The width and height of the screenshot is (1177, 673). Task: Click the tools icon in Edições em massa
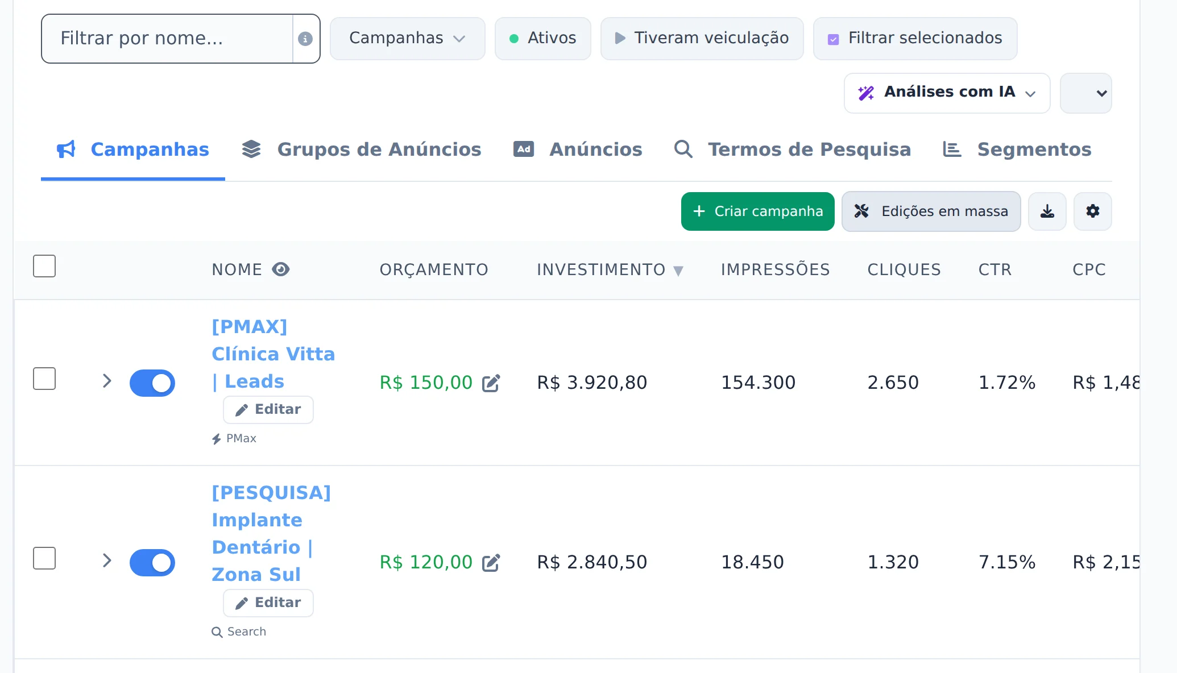(861, 211)
